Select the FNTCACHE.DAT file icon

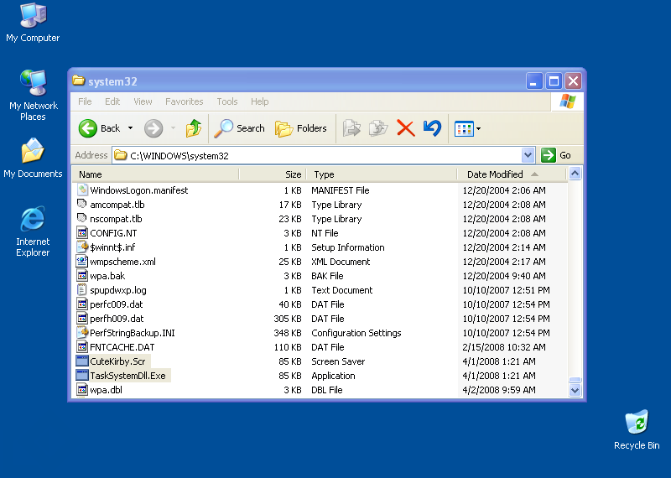[82, 346]
